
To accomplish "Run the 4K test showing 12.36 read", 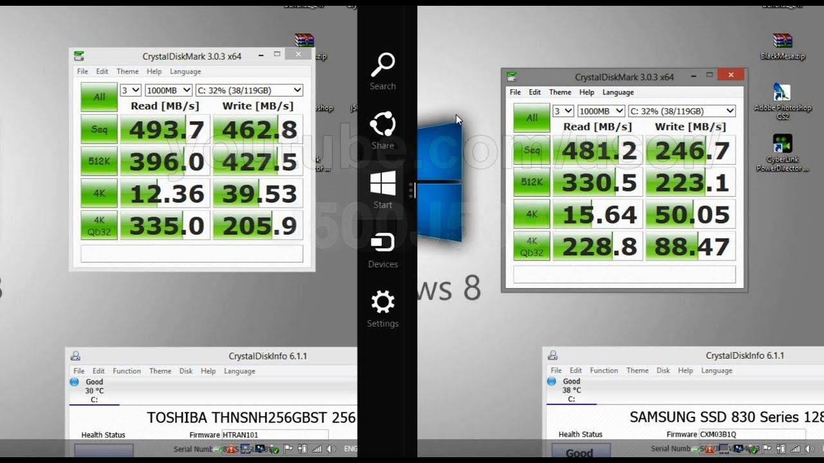I will pos(99,193).
